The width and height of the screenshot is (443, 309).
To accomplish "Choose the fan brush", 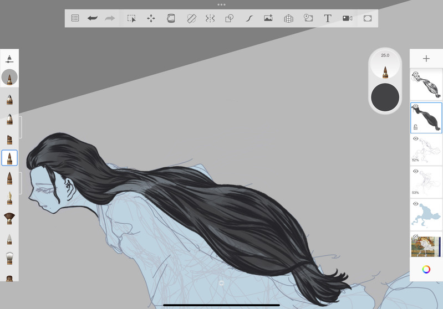I will [9, 218].
